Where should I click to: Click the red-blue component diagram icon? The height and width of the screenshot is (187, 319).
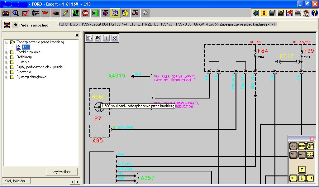click(105, 13)
